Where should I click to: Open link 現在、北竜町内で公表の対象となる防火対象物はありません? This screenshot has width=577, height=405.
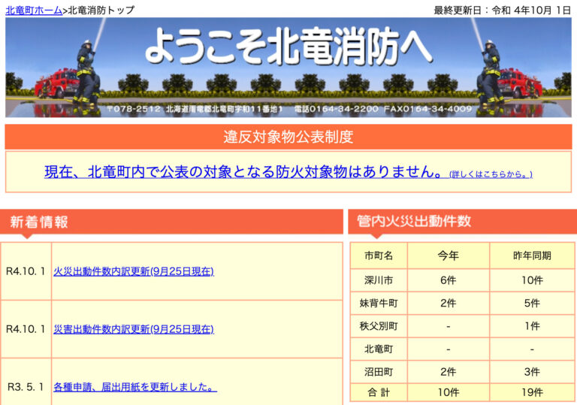click(243, 172)
